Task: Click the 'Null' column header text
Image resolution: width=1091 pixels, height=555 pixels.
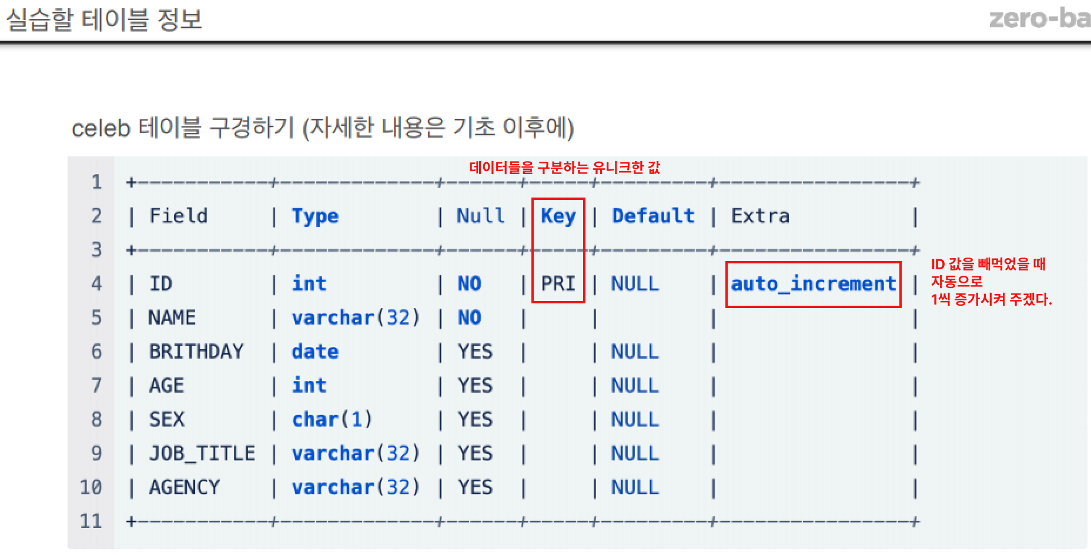Action: click(x=481, y=216)
